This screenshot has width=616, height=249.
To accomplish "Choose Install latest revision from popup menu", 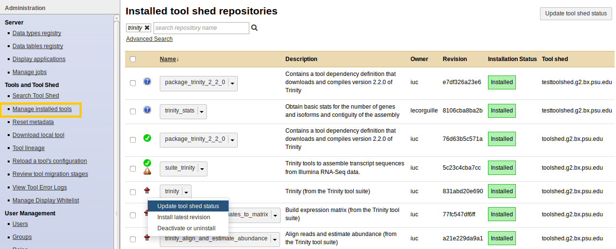I will tap(188, 217).
